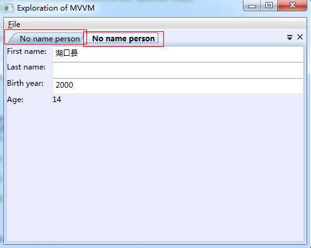Click the application icon in title bar
Viewport: 311px width, 248px height.
[9, 8]
